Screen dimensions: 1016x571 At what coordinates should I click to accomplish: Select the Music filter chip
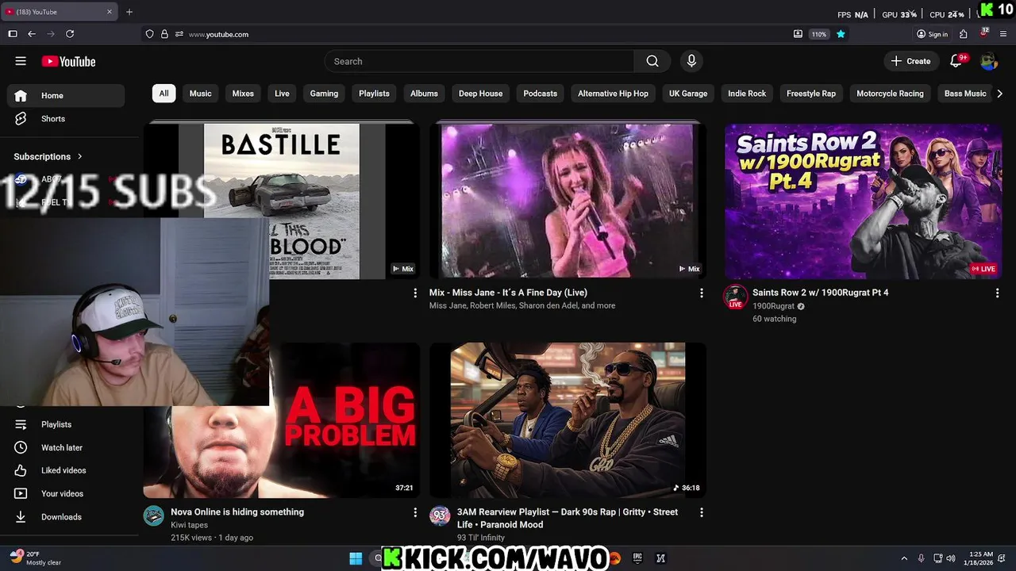point(200,94)
